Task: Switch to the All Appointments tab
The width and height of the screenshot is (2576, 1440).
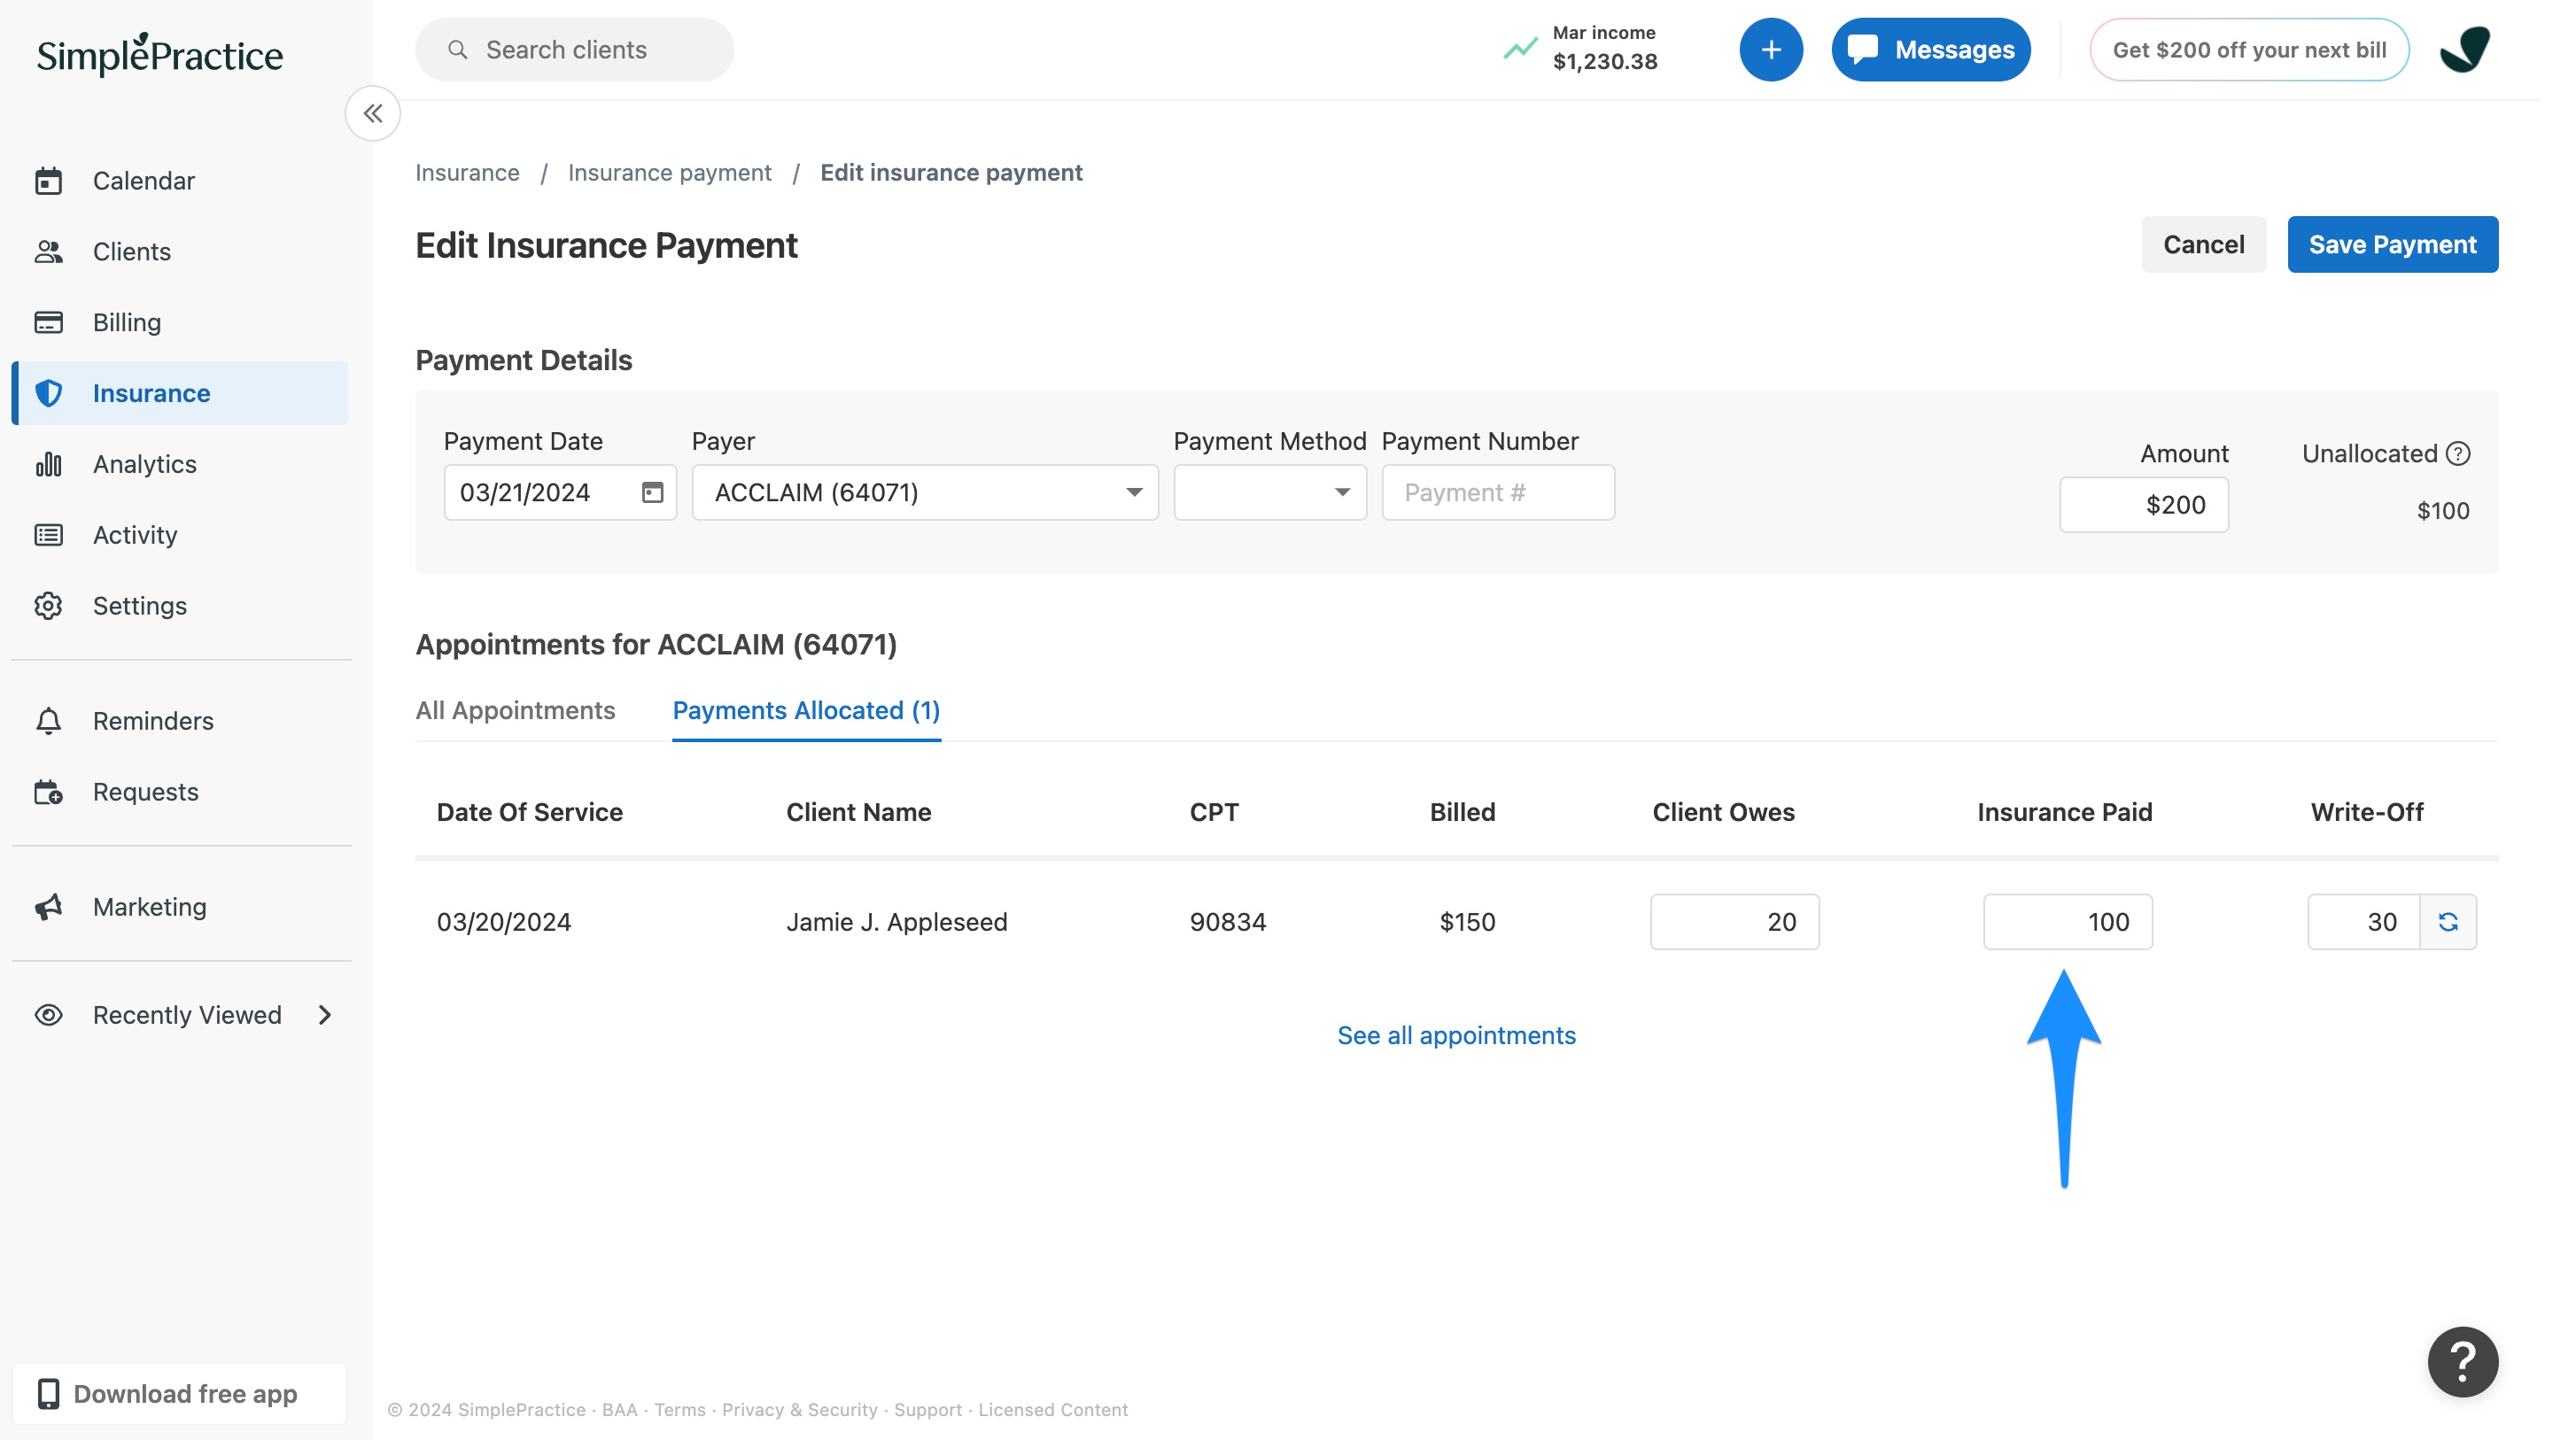Action: [515, 710]
